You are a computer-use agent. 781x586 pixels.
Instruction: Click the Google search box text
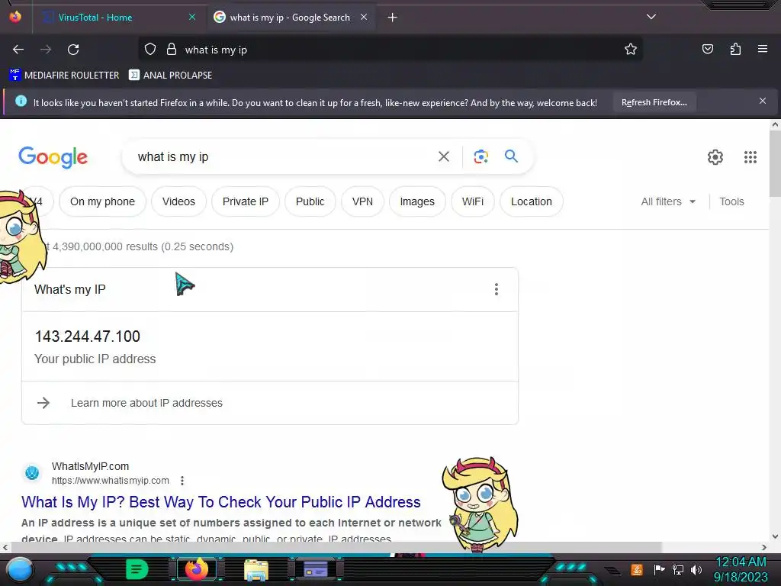coord(173,157)
